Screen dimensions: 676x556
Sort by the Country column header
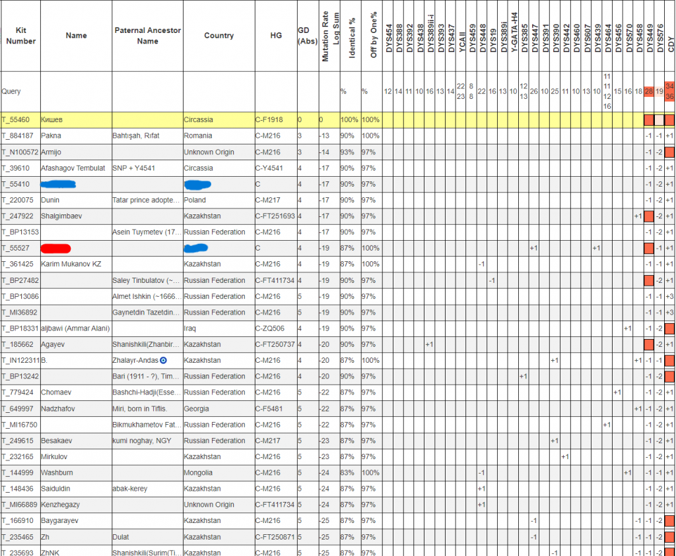[x=219, y=36]
